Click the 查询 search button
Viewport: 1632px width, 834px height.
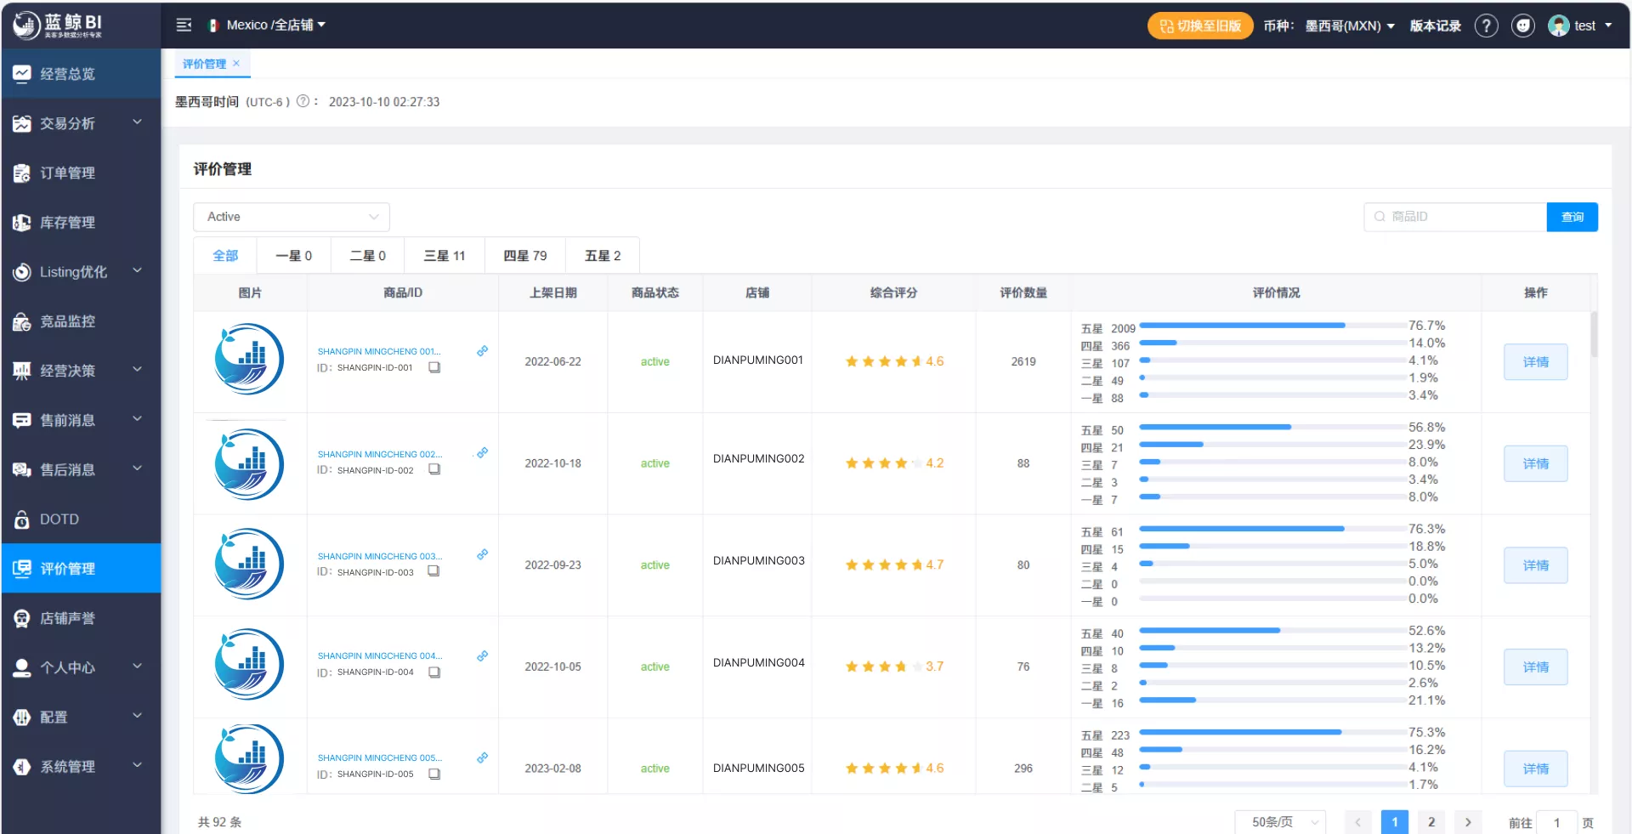[x=1572, y=217]
